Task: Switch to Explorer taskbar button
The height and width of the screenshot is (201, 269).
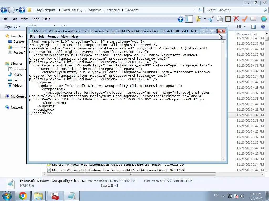Action: [x=38, y=196]
